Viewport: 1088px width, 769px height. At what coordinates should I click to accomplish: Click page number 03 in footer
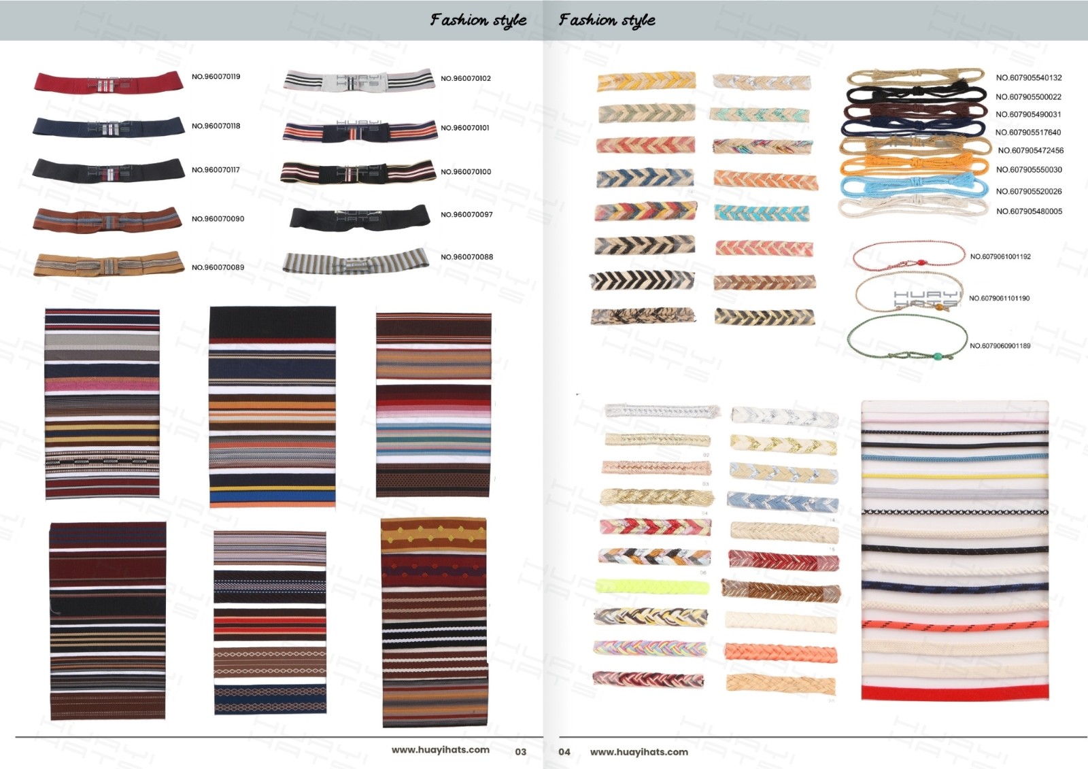click(x=520, y=752)
